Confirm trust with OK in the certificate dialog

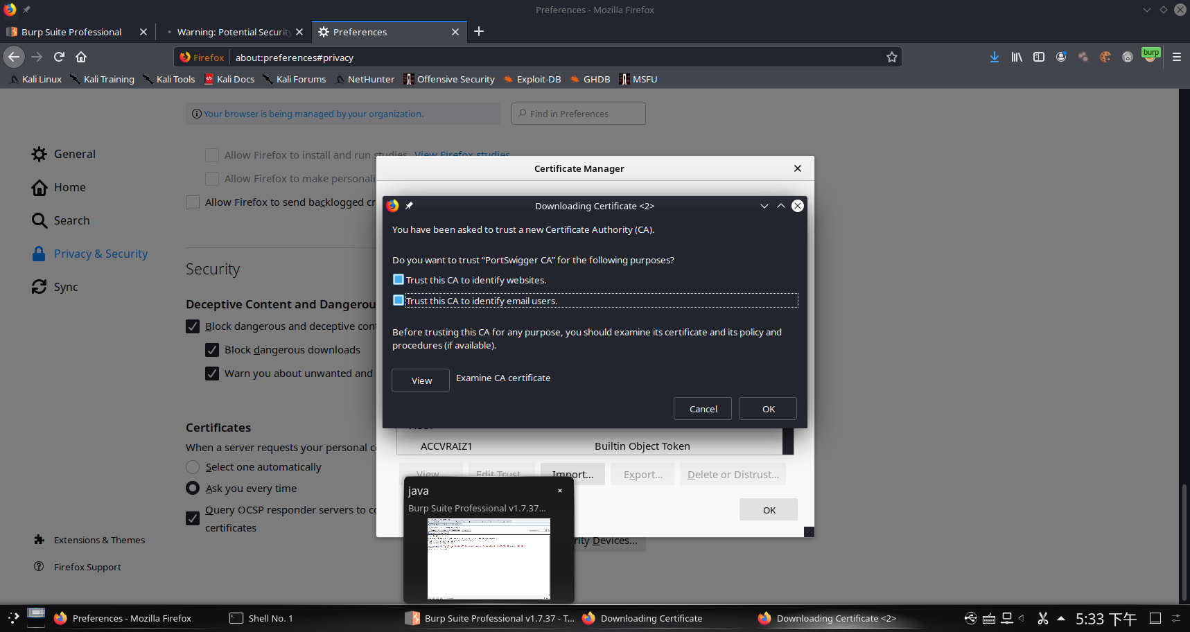768,409
